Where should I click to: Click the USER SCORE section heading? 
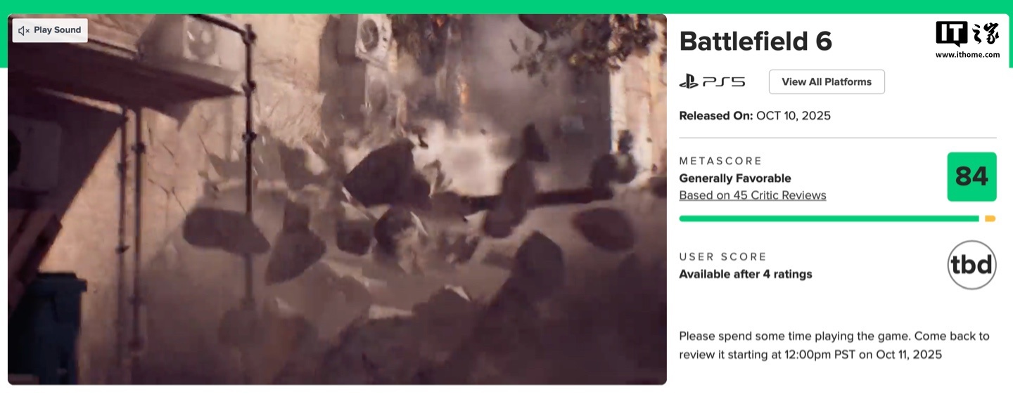click(x=722, y=257)
